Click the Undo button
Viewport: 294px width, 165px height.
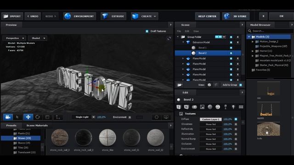click(33, 16)
